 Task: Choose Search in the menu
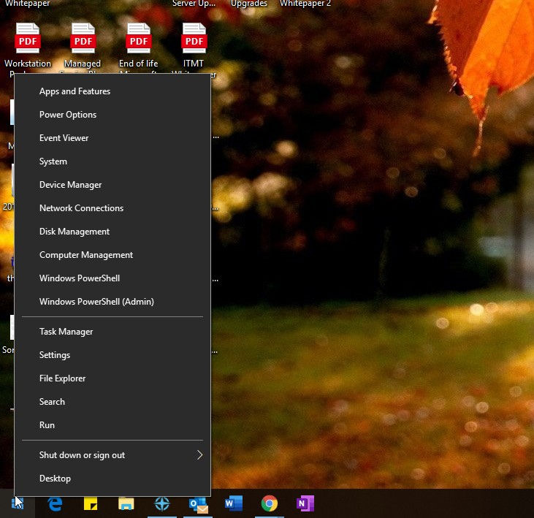[x=112, y=402]
